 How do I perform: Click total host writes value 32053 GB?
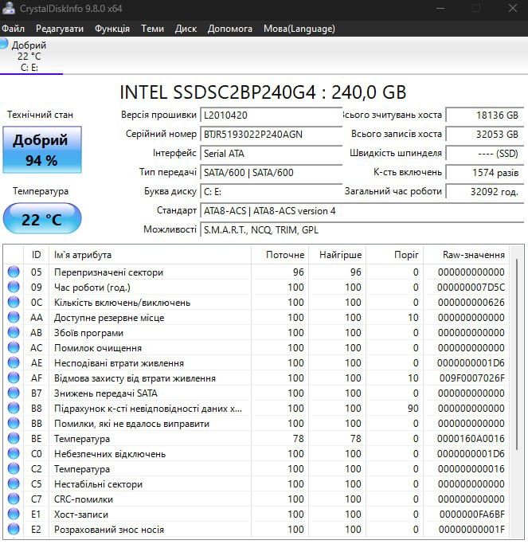pyautogui.click(x=485, y=135)
